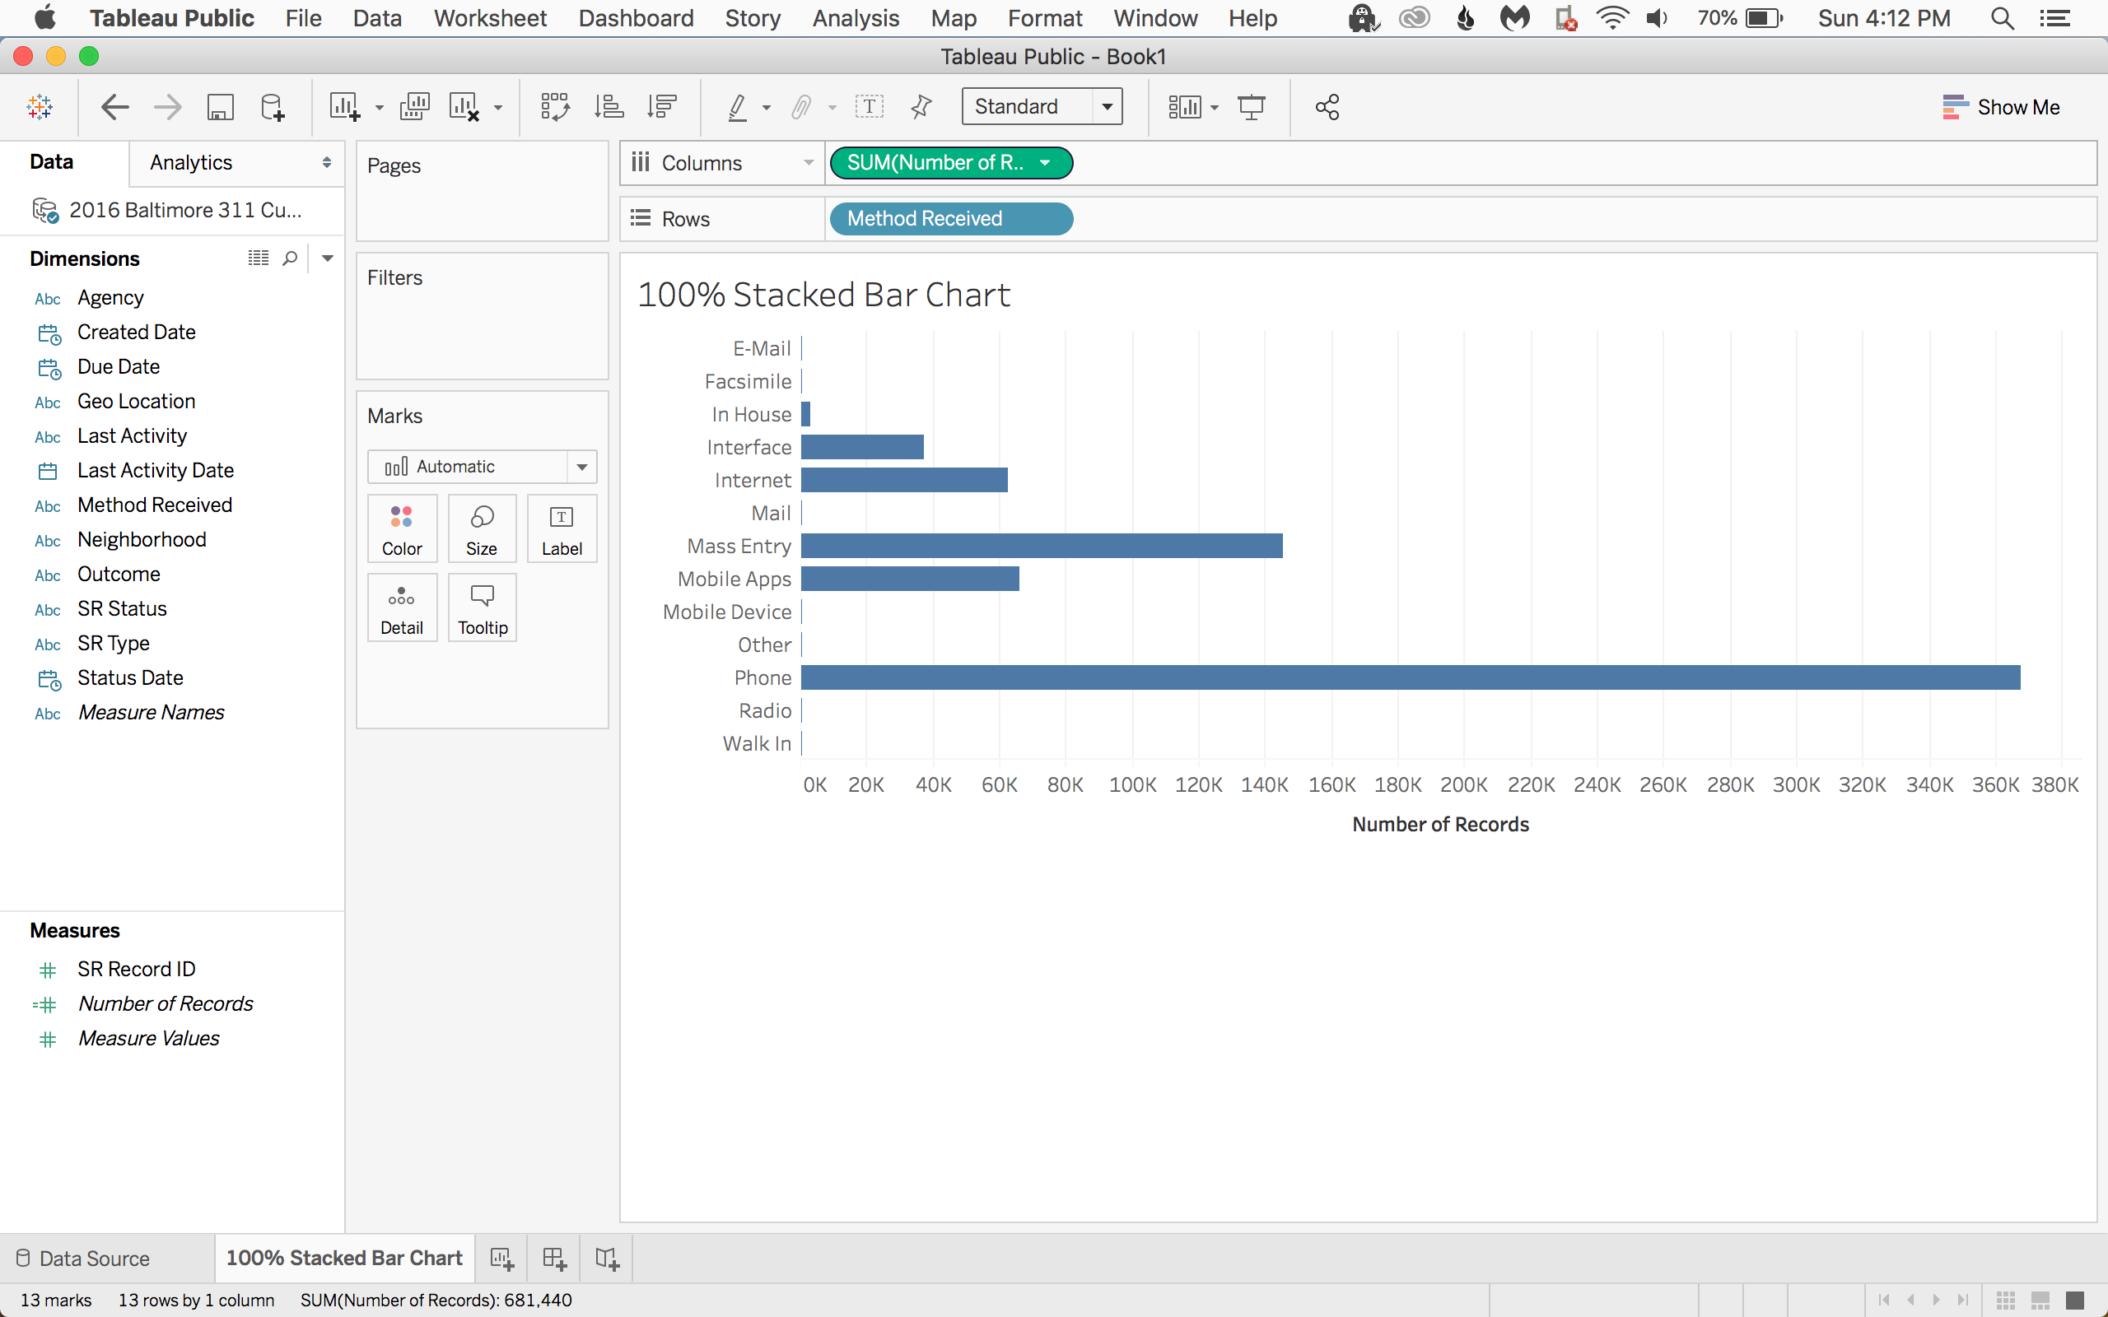Viewport: 2108px width, 1317px height.
Task: Select the Created Date dimension field
Action: click(x=136, y=332)
